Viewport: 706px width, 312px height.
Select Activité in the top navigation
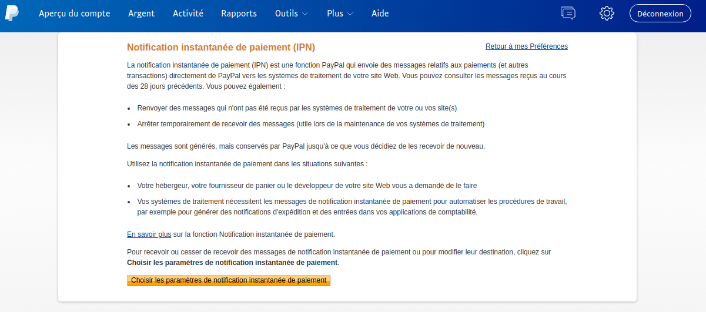pos(188,14)
